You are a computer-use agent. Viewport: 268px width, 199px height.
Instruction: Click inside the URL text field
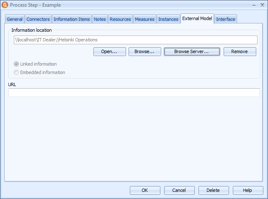click(x=134, y=92)
